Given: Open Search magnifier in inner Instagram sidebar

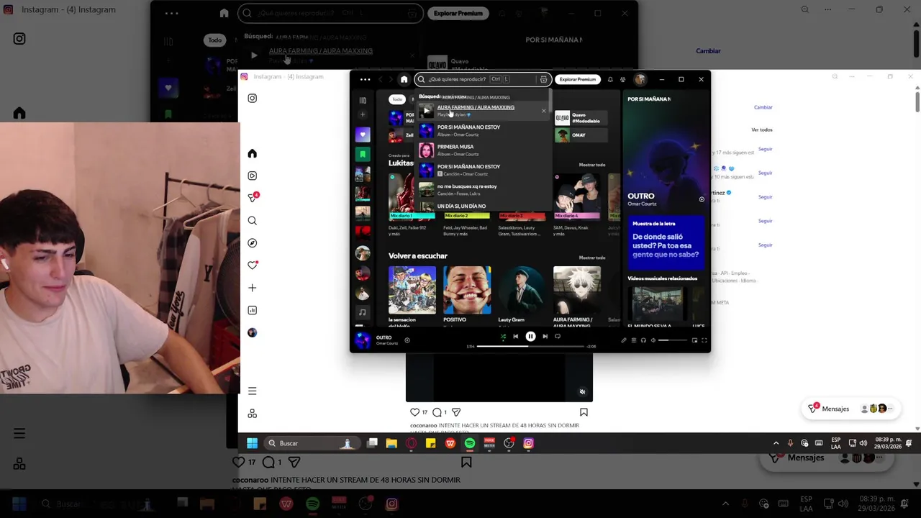Looking at the screenshot, I should [252, 221].
